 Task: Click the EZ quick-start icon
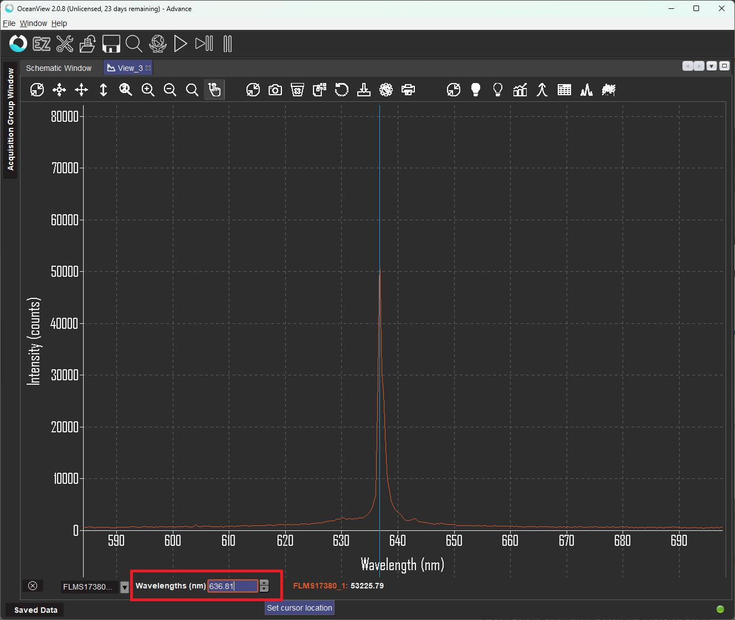coord(42,44)
